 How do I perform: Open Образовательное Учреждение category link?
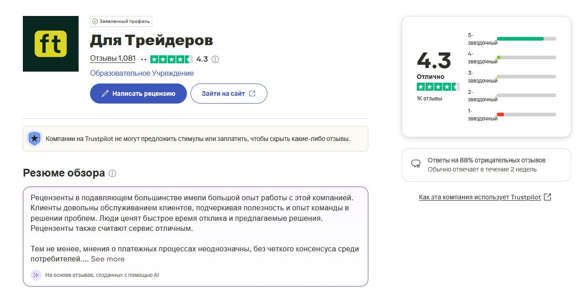[x=142, y=73]
